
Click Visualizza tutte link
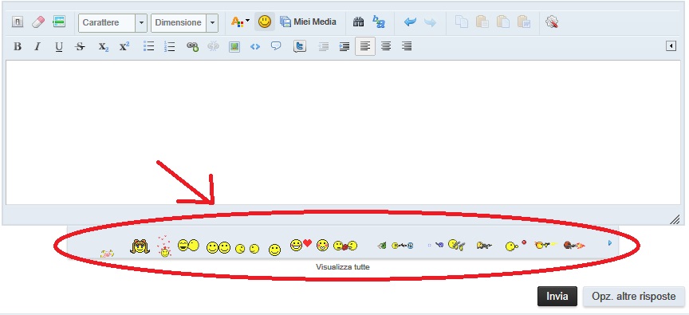tap(343, 266)
